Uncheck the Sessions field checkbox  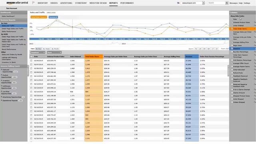(x=232, y=49)
